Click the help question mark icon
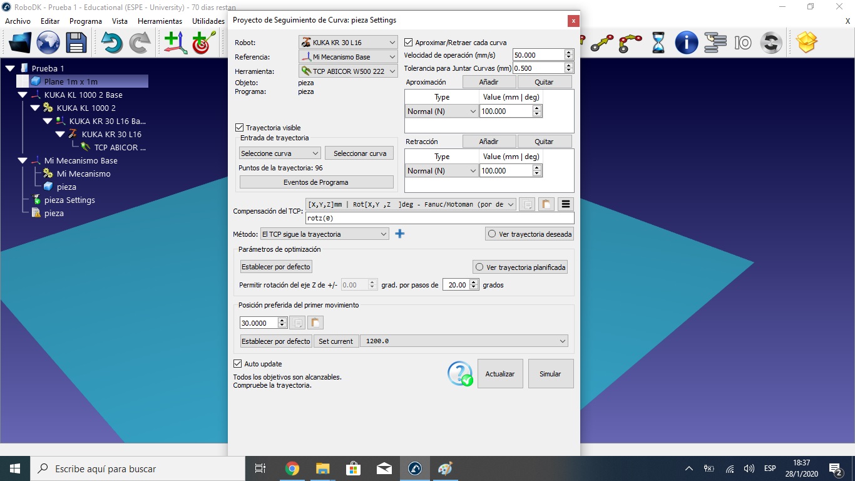Image resolution: width=855 pixels, height=481 pixels. pyautogui.click(x=460, y=374)
